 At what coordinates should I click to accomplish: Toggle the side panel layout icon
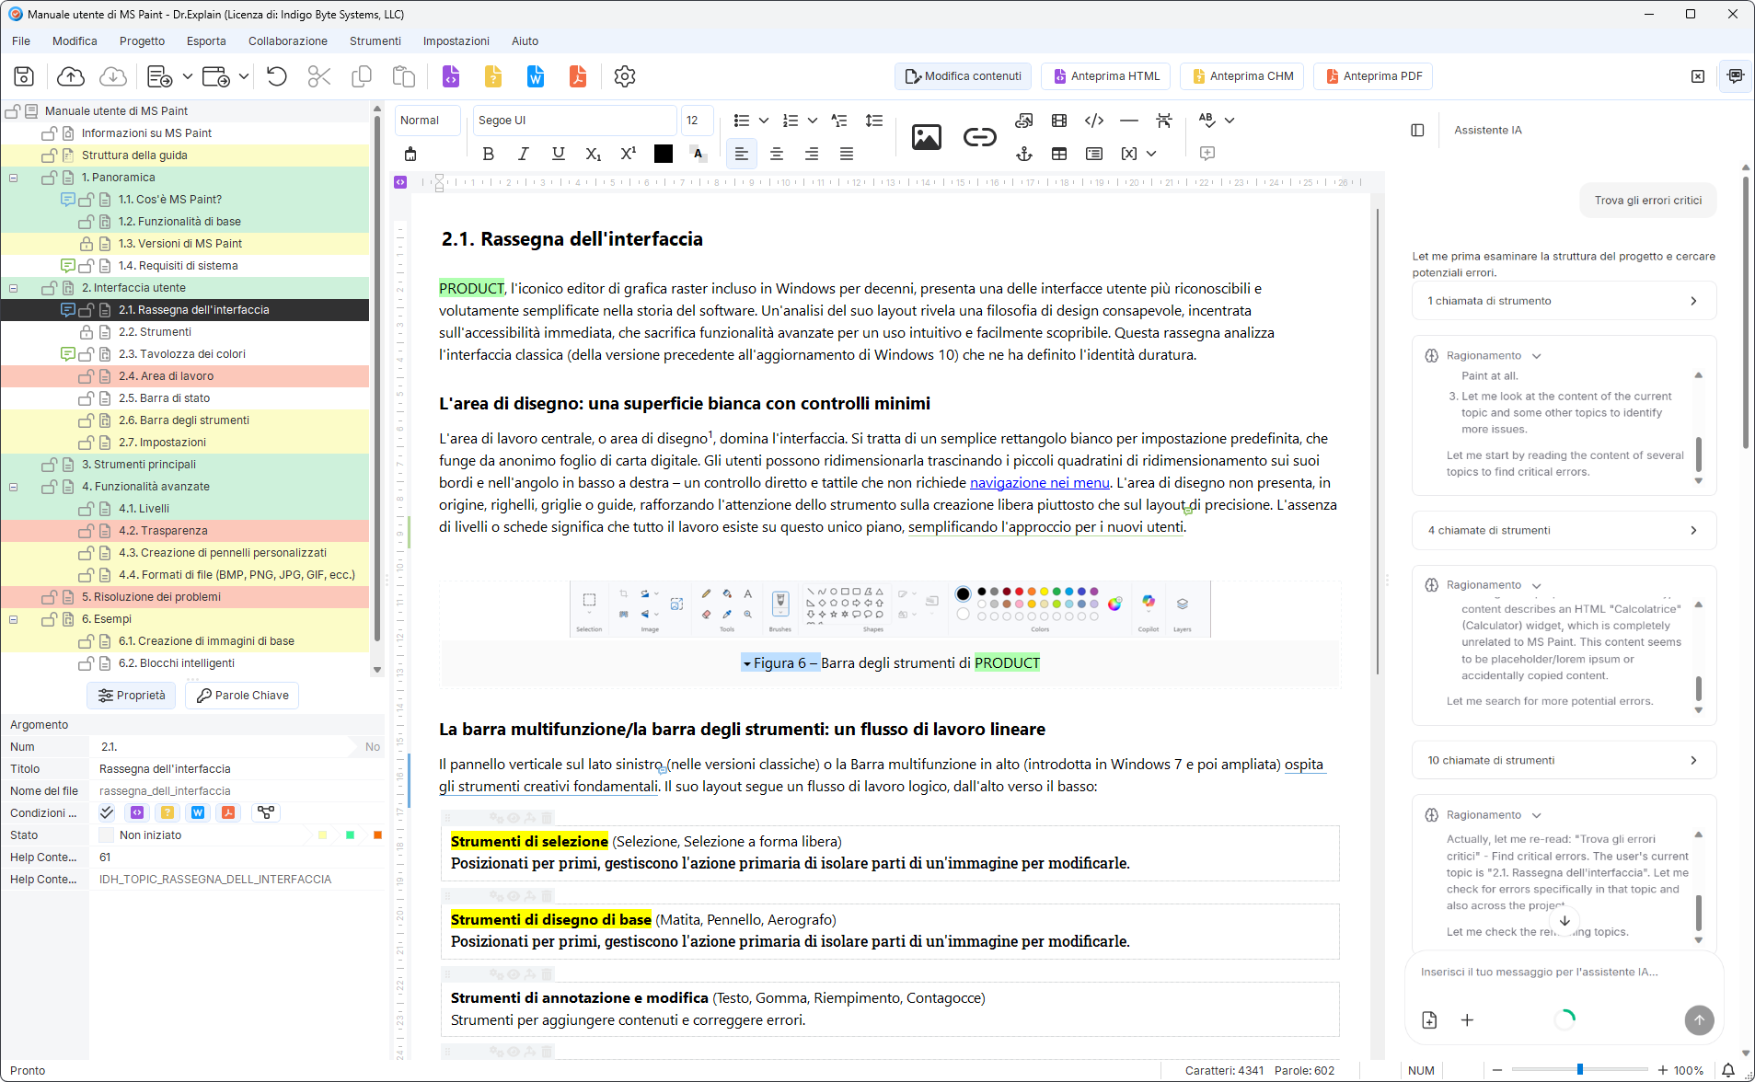click(x=1417, y=131)
